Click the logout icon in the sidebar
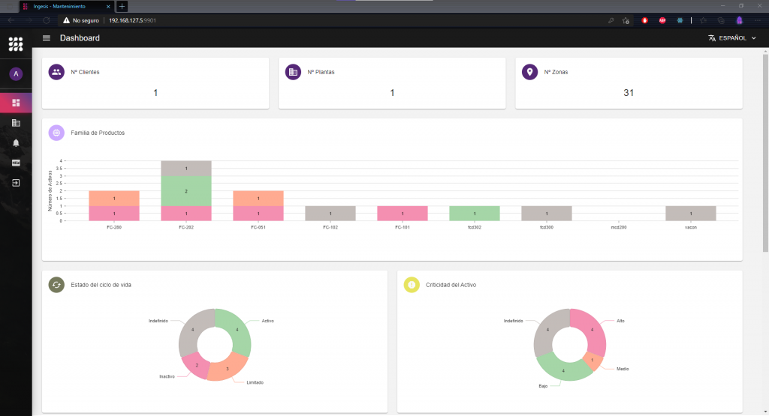The width and height of the screenshot is (769, 416). coord(16,183)
